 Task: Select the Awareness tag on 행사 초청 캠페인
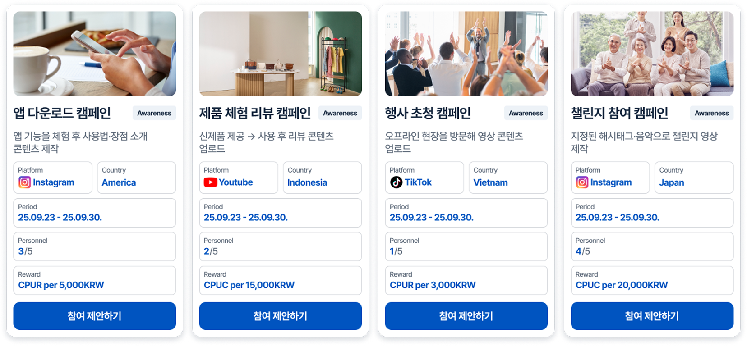[526, 113]
